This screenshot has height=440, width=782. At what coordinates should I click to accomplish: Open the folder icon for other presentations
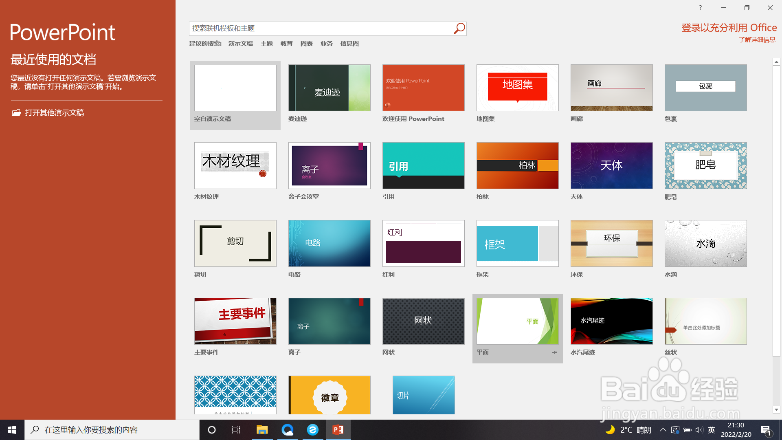(16, 113)
